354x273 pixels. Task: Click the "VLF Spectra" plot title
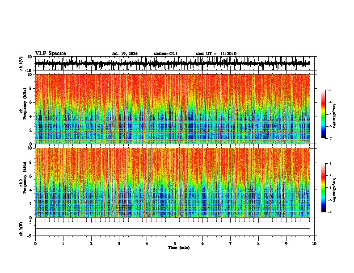click(51, 54)
